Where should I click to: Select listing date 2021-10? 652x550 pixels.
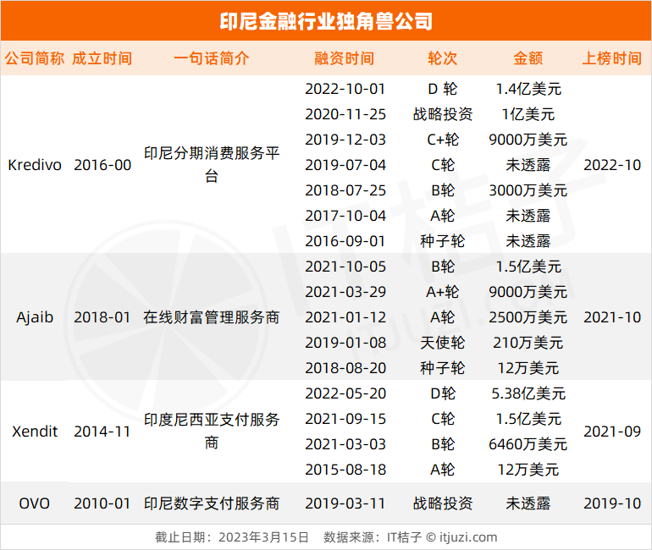click(612, 317)
